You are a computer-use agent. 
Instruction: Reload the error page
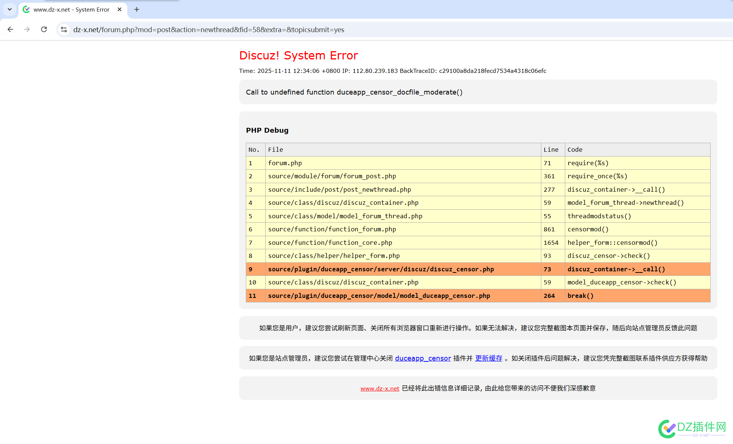click(x=44, y=30)
